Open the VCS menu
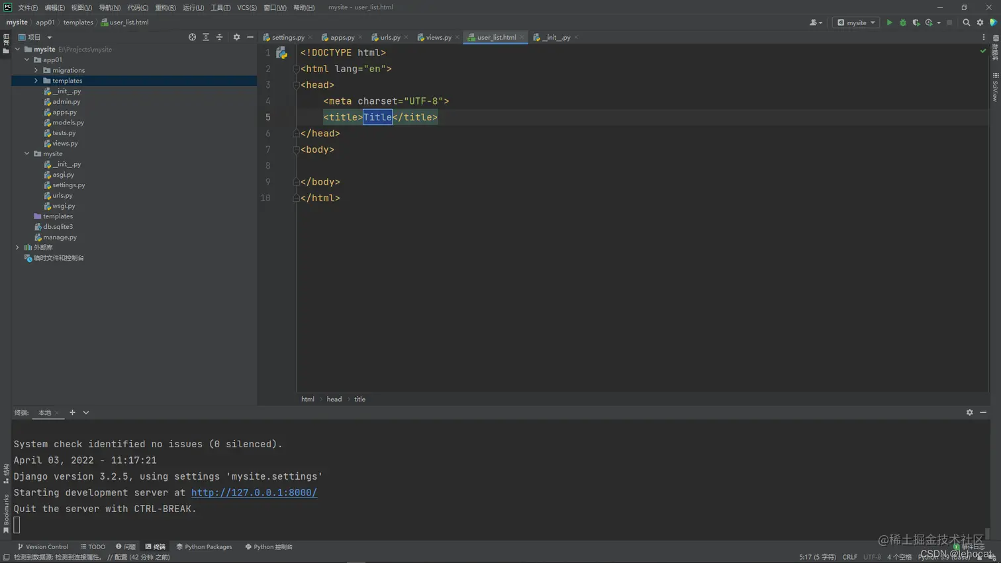The height and width of the screenshot is (563, 1001). (x=247, y=7)
